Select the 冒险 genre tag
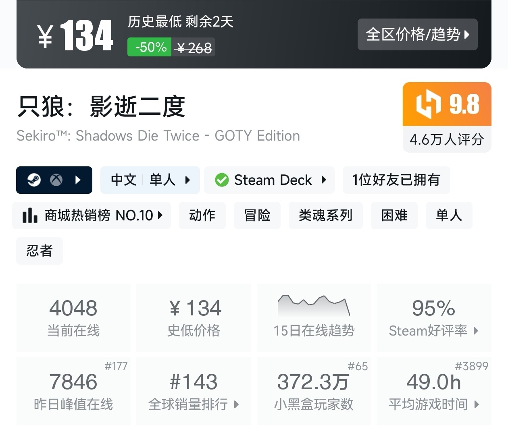This screenshot has width=508, height=429. (257, 216)
